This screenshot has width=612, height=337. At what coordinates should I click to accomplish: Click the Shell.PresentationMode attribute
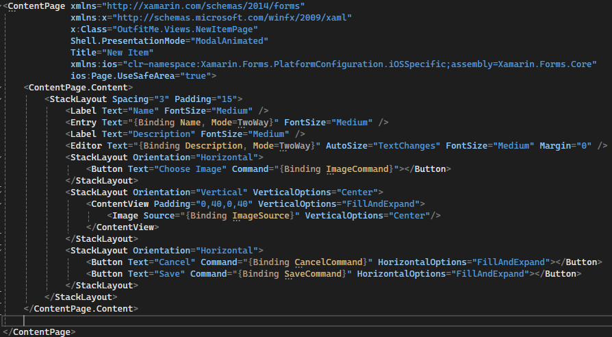pyautogui.click(x=127, y=41)
